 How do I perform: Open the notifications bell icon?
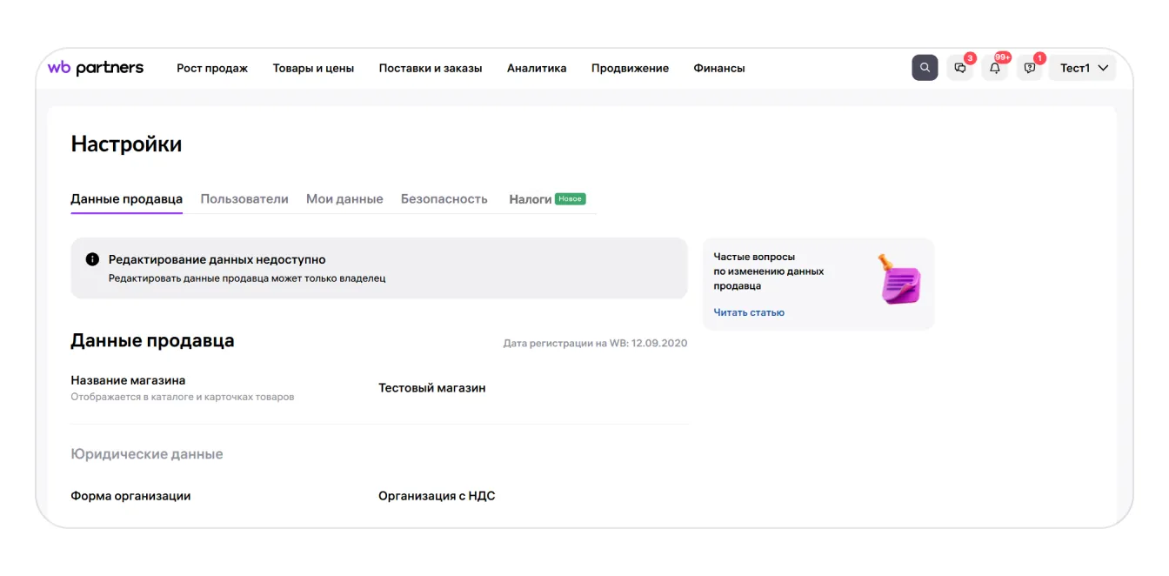[x=995, y=68]
